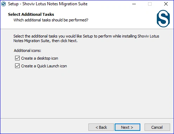Click the large Shoviv S logo

[163, 19]
